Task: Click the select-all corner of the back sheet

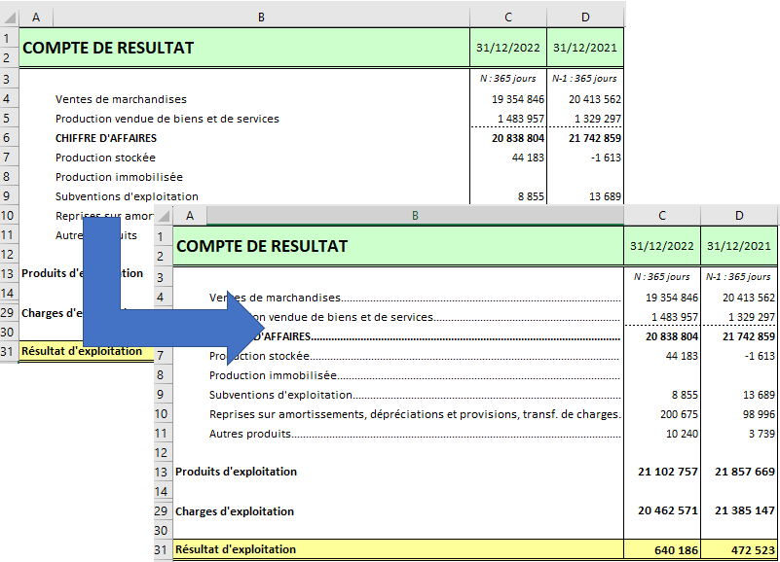Action: 10,18
